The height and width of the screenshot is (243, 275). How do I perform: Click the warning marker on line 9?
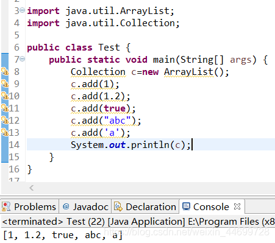click(x=5, y=84)
